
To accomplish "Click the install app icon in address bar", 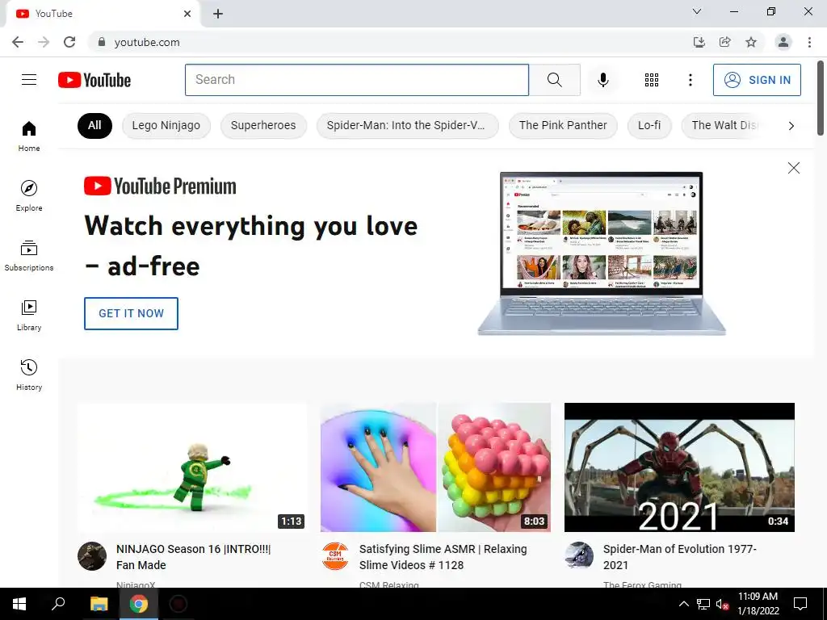I will 699,42.
